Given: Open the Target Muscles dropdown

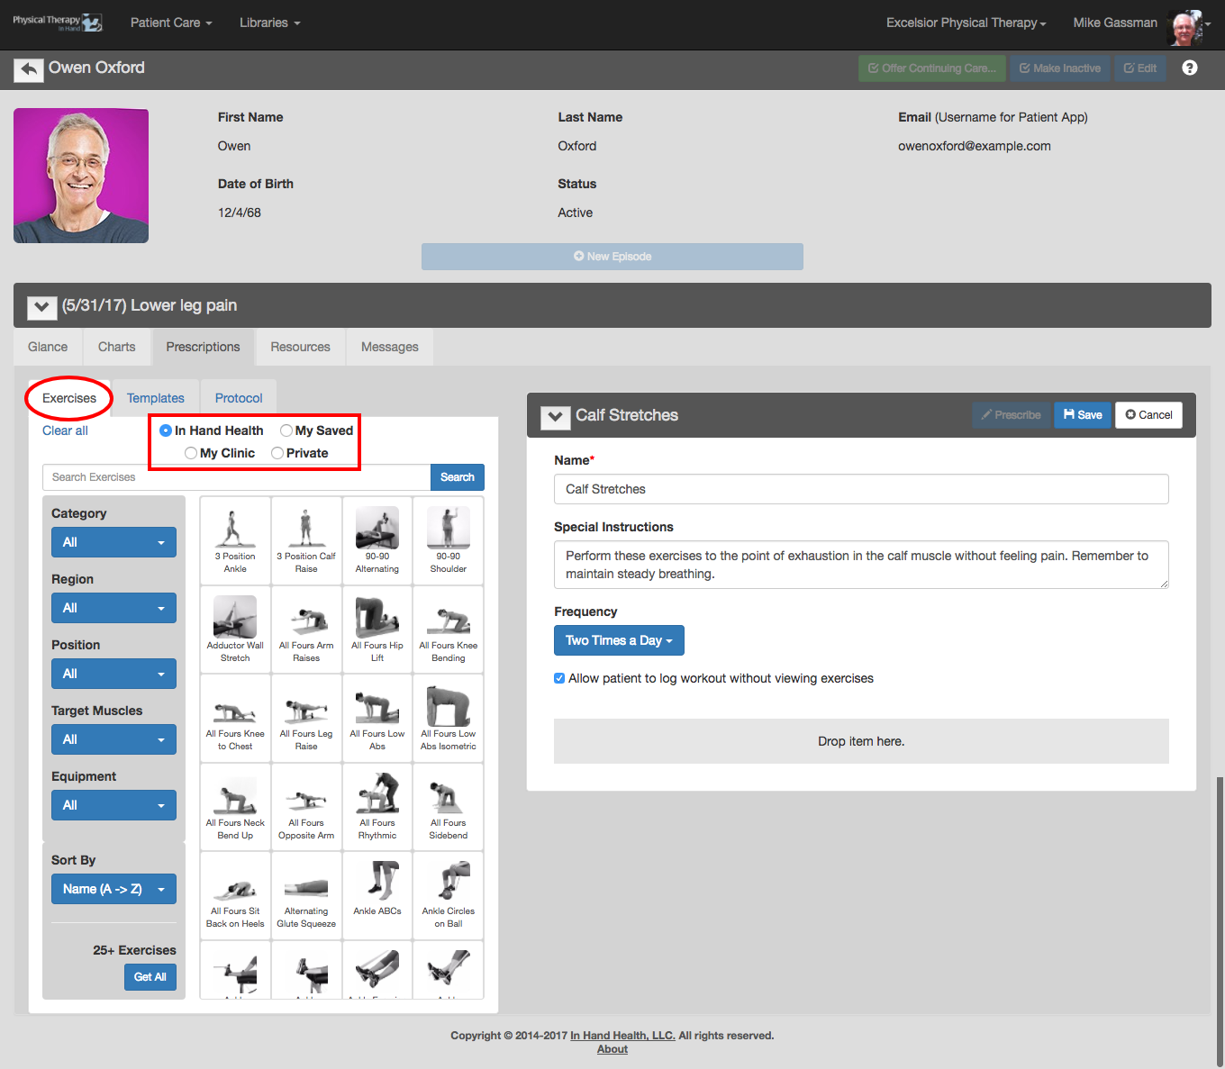Looking at the screenshot, I should click(x=113, y=739).
